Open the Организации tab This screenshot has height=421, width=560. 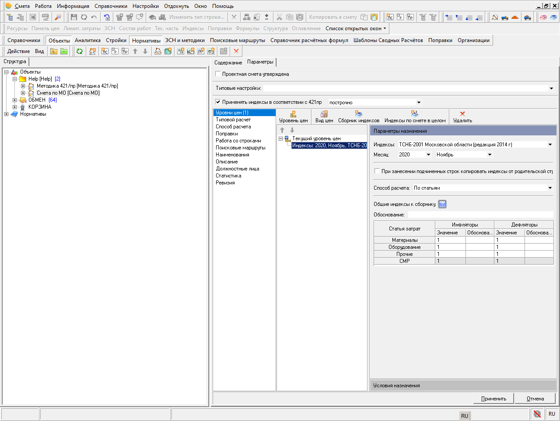473,40
